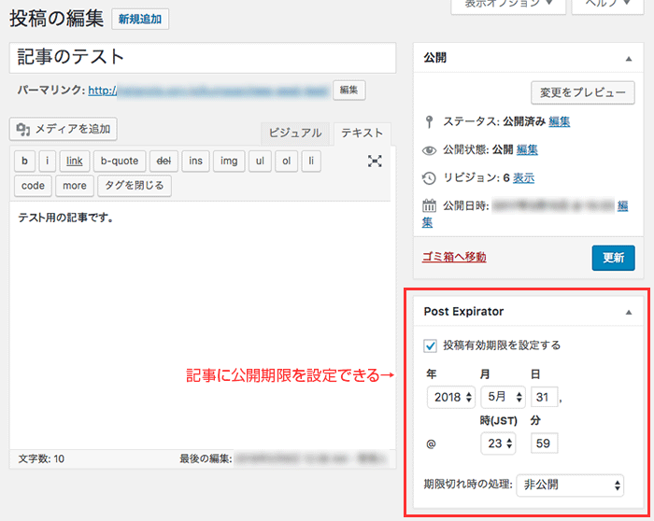Edit the 公開日時 via 編集 link

622,206
